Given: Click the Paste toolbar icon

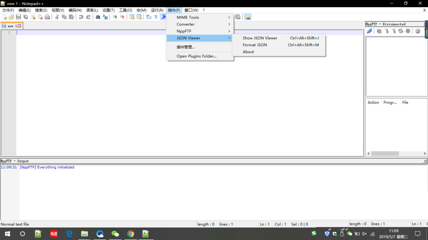Looking at the screenshot, I should [x=71, y=17].
